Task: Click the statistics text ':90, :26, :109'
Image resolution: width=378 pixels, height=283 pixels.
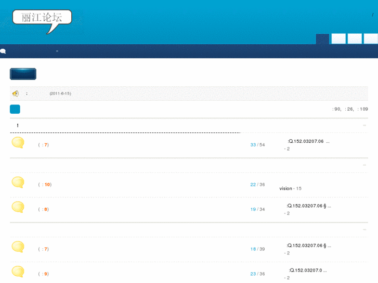Action: coord(350,109)
